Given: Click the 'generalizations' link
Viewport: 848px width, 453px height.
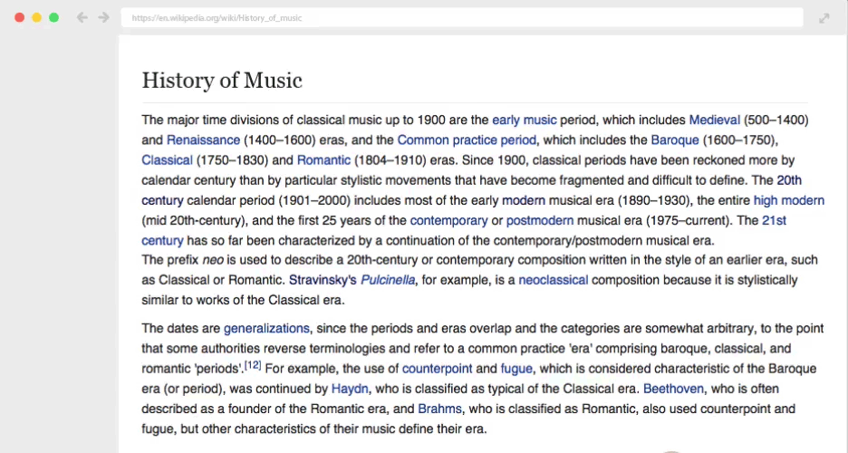Looking at the screenshot, I should (x=266, y=329).
